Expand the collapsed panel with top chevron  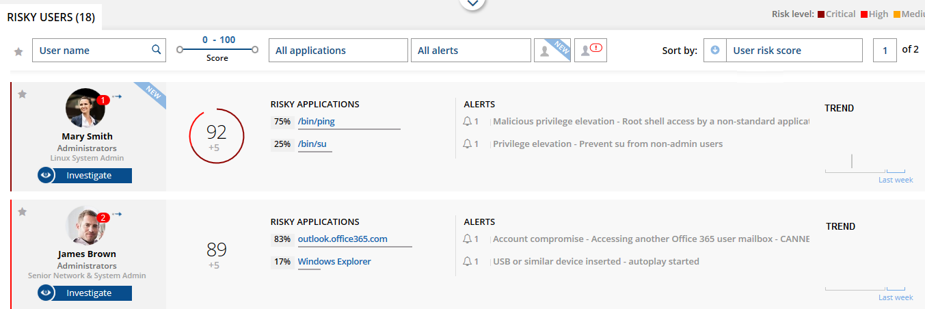472,3
